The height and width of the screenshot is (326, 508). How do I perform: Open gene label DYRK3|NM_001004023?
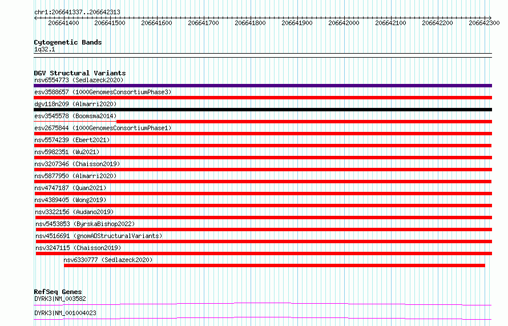point(65,313)
